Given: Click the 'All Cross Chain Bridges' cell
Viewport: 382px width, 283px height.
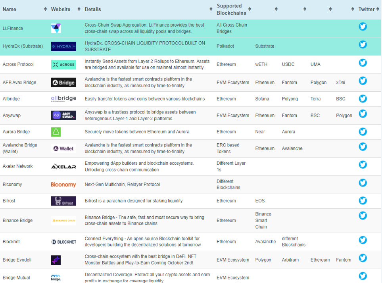Looking at the screenshot, I should (x=232, y=28).
